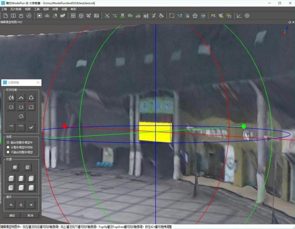
Task: Open the 纹理 menu in menu bar
Action: pos(55,9)
